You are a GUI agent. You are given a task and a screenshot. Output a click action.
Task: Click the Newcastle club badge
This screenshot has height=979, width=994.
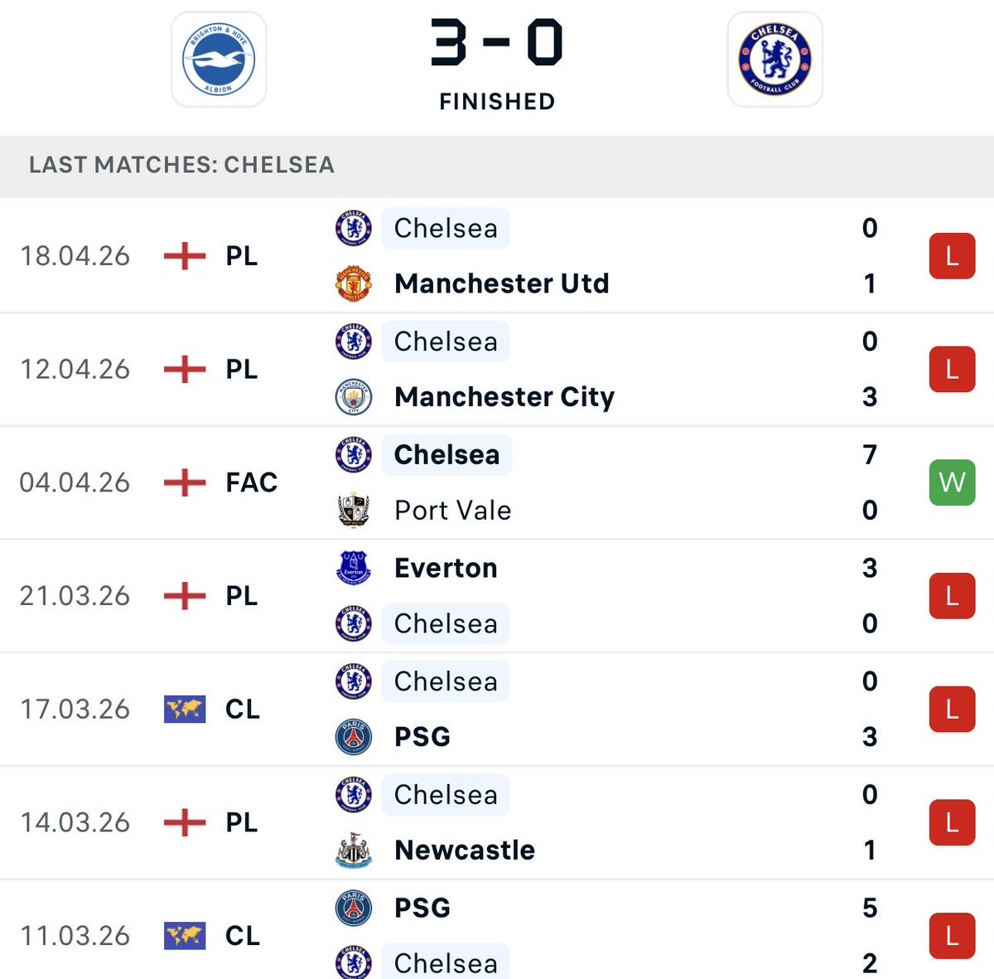coord(354,850)
